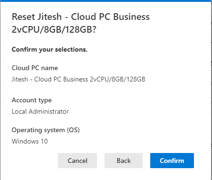Click the 'Jitesh - Cloud PC Business 2vCPU/8GB/128GB' value

[78, 79]
